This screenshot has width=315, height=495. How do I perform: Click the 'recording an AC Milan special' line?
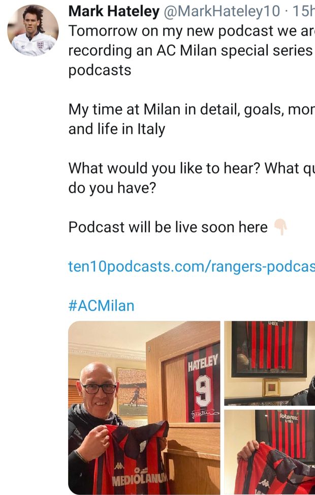[x=192, y=50]
